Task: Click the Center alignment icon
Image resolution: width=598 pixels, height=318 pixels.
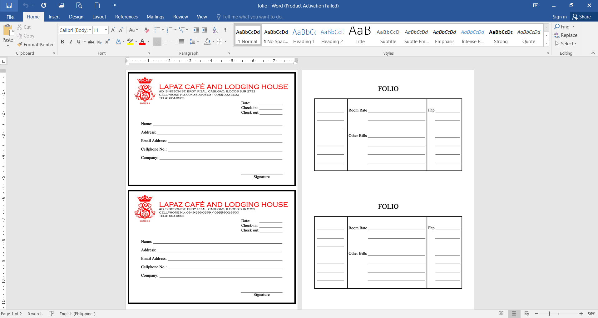Action: point(166,42)
